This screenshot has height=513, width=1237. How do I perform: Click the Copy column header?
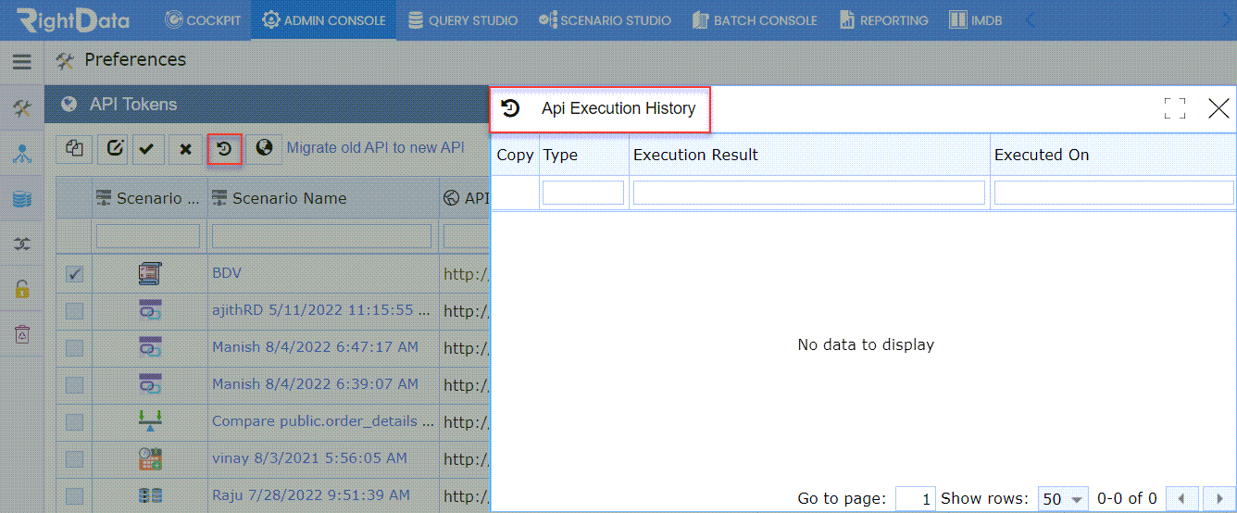pyautogui.click(x=515, y=155)
